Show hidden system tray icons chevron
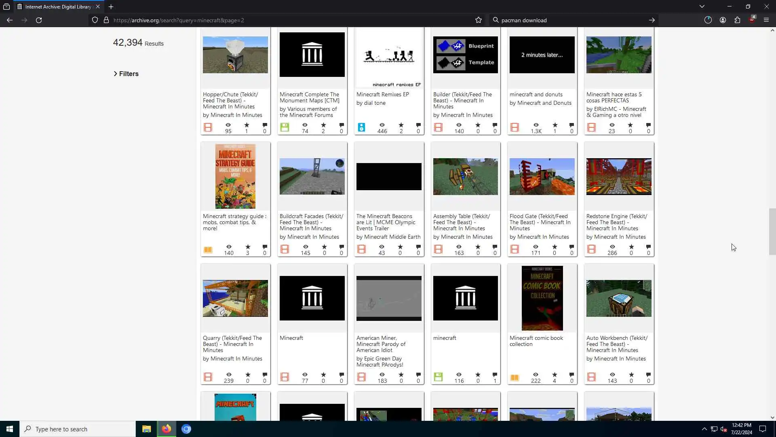The width and height of the screenshot is (776, 437). 704,429
